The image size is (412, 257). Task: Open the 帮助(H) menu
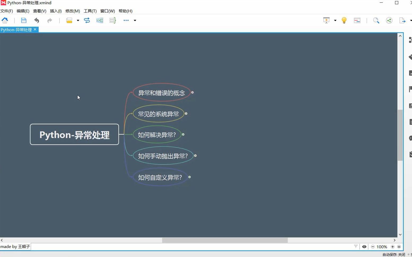coord(126,11)
